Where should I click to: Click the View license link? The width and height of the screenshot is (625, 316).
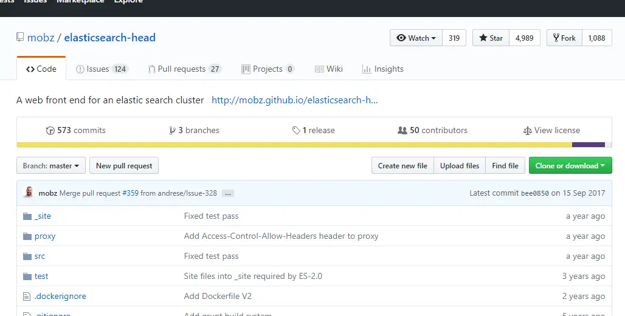coord(551,130)
